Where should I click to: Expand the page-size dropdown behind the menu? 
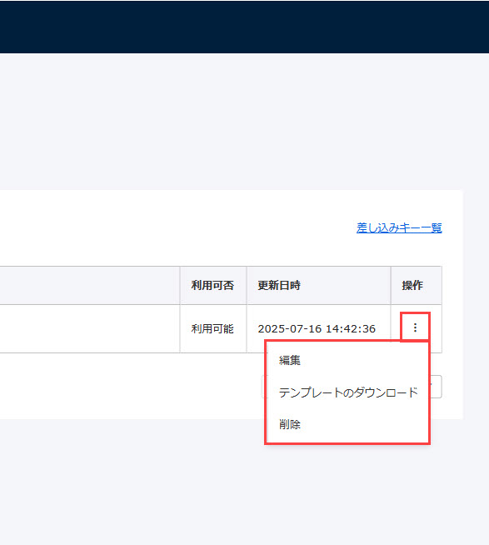point(436,387)
